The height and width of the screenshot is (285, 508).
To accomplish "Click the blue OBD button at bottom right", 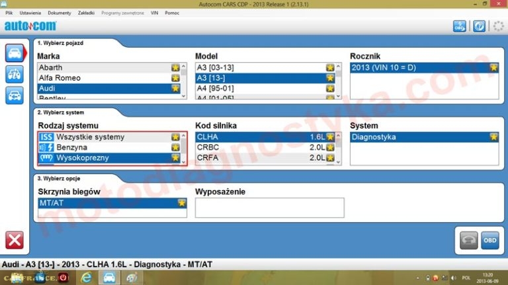I will coord(490,240).
